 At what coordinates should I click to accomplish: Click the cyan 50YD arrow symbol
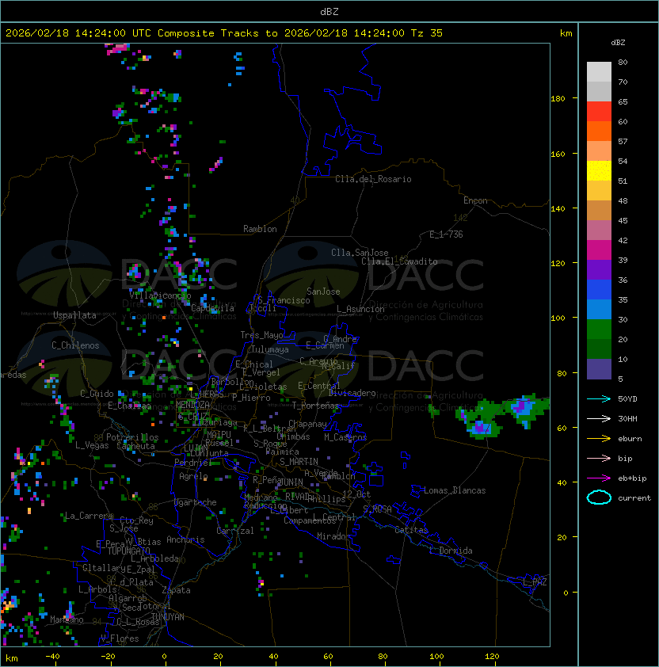[599, 399]
